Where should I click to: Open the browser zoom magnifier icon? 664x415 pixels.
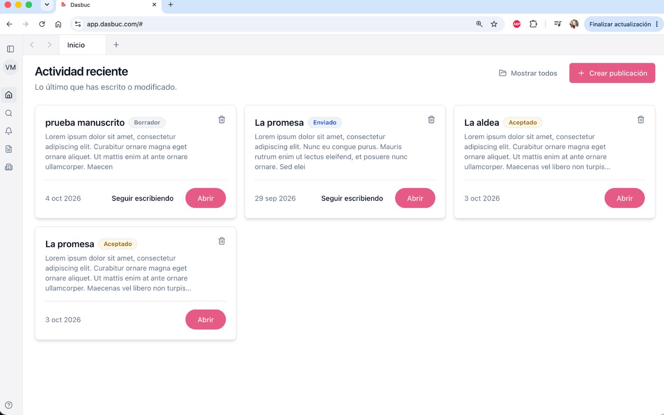tap(479, 24)
